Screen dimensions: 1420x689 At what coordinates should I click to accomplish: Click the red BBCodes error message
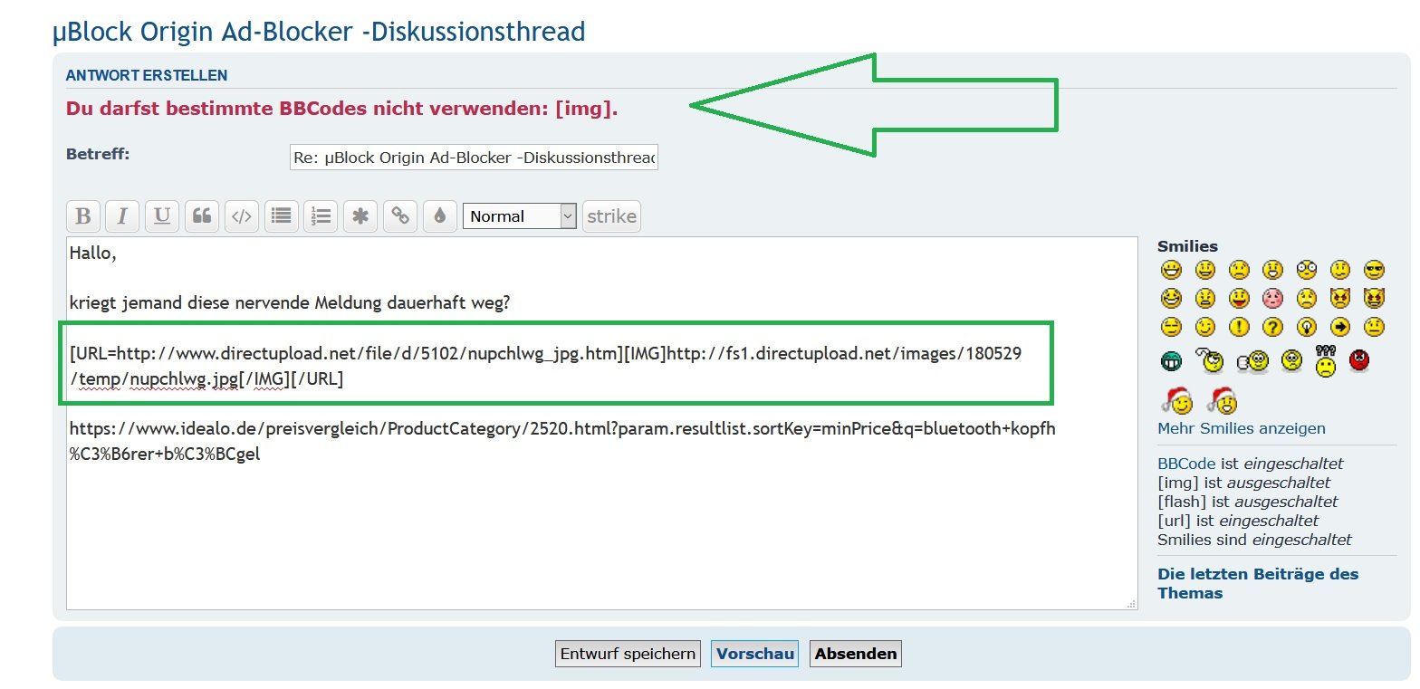(x=342, y=110)
